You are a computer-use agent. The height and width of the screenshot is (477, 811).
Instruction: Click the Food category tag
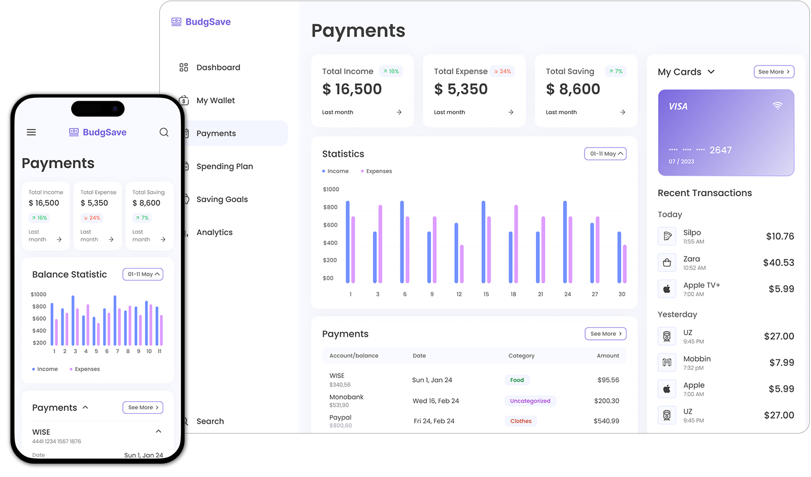tap(517, 380)
